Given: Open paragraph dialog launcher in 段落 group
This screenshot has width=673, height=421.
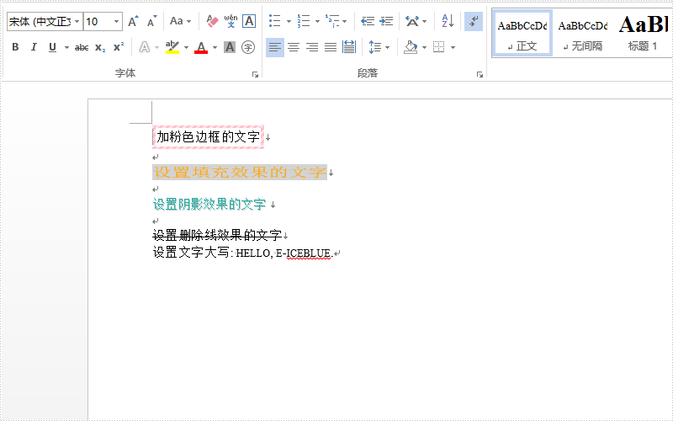Looking at the screenshot, I should click(480, 75).
